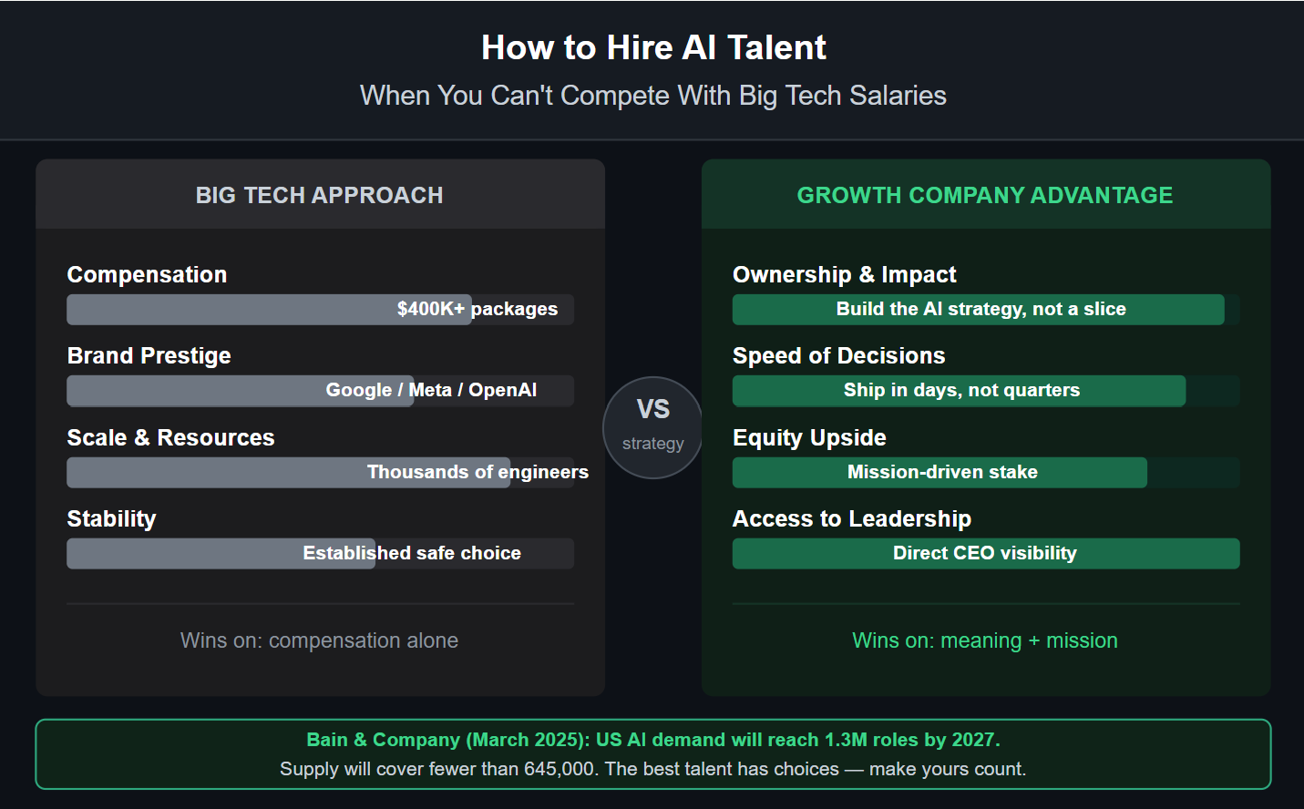The image size is (1304, 809).
Task: Select the Established safe choice bar
Action: tap(320, 554)
